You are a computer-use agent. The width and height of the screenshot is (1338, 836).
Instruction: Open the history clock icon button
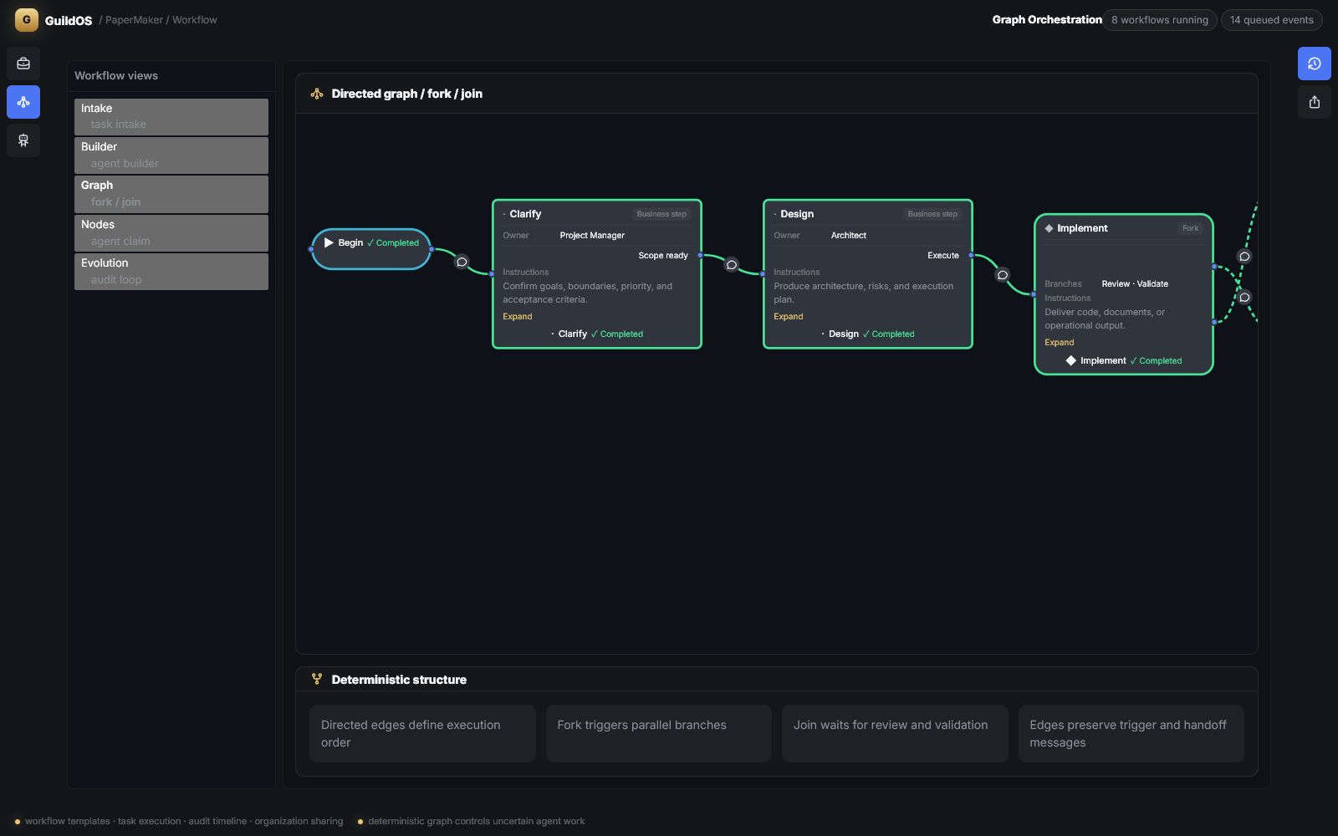click(x=1314, y=64)
